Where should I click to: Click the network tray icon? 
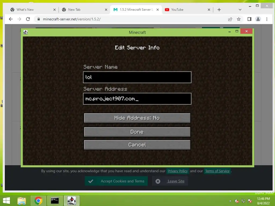click(x=243, y=201)
